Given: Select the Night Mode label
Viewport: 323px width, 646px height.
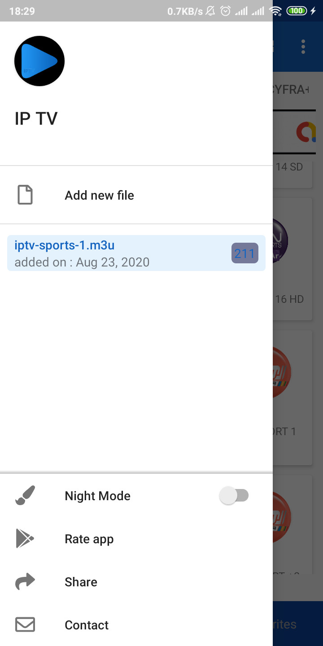Looking at the screenshot, I should (x=98, y=496).
